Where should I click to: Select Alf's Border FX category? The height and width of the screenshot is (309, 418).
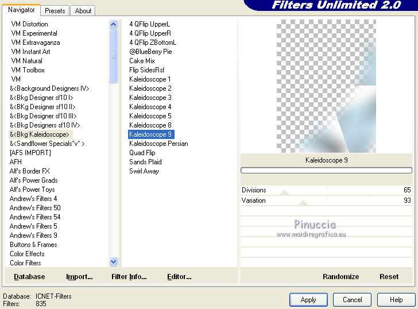coord(30,171)
